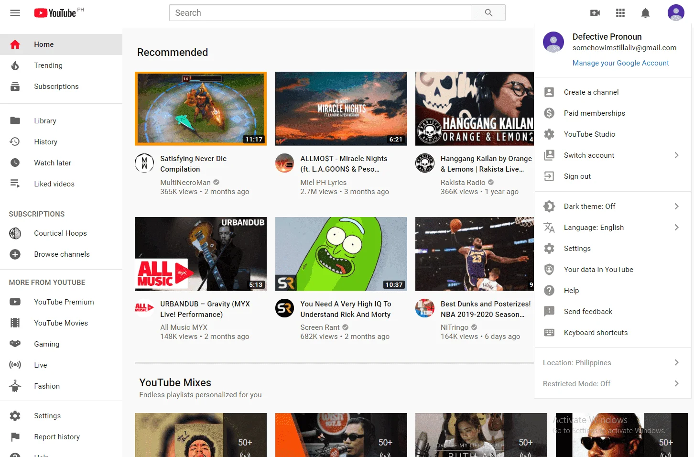The image size is (694, 457).
Task: Click the Subscriptions icon in sidebar
Action: tap(15, 87)
